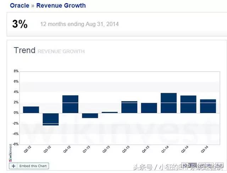The image size is (227, 173).
Task: Click the Q3-14 bar at chart's right
Action: (208, 106)
